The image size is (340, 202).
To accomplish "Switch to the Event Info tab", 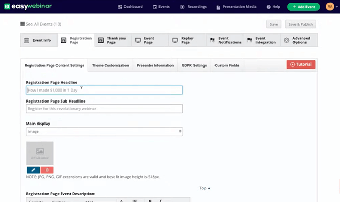I will tap(39, 40).
